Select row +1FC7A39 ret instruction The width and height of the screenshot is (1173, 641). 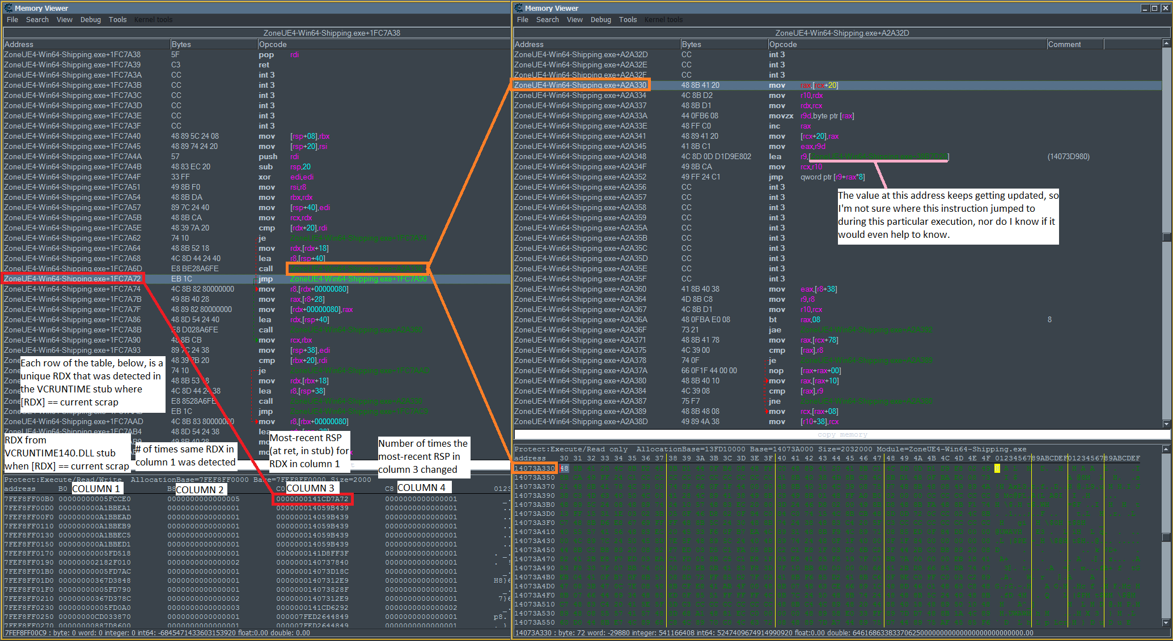pyautogui.click(x=256, y=65)
